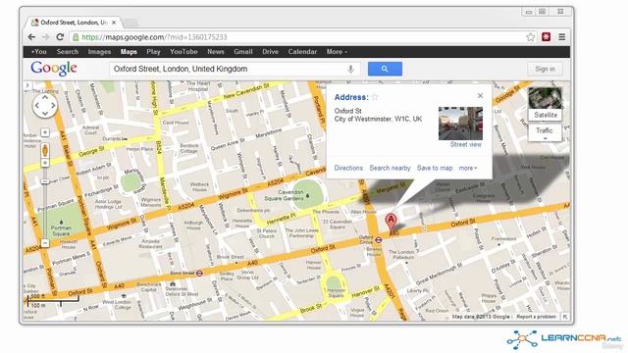Open Chrome menu hamburger icon
Viewport: 628px width, 353px height.
(x=562, y=37)
